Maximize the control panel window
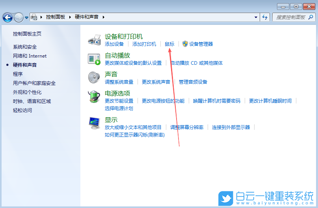The width and height of the screenshot is (318, 208). (x=296, y=6)
